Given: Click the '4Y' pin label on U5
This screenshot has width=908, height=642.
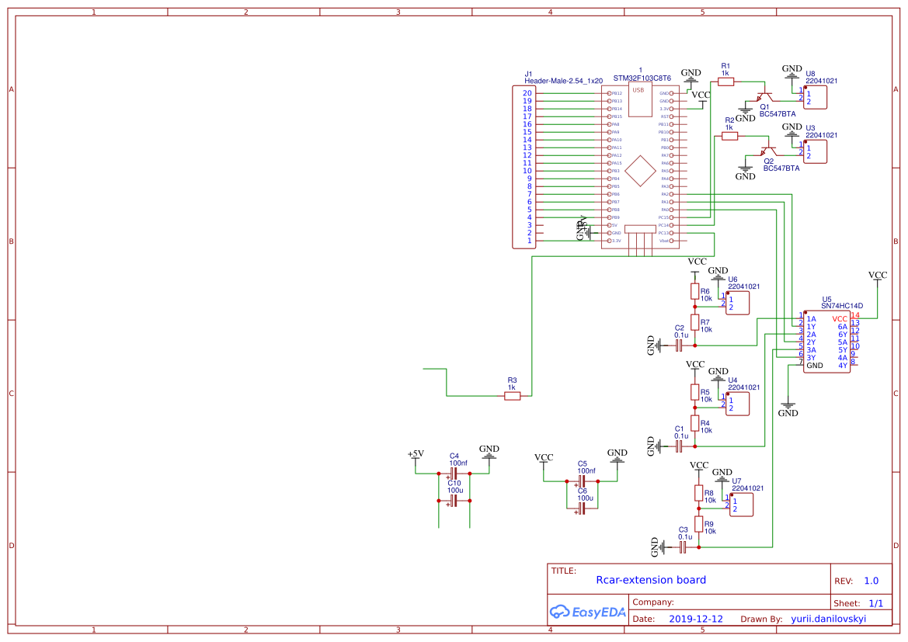Looking at the screenshot, I should [x=843, y=366].
